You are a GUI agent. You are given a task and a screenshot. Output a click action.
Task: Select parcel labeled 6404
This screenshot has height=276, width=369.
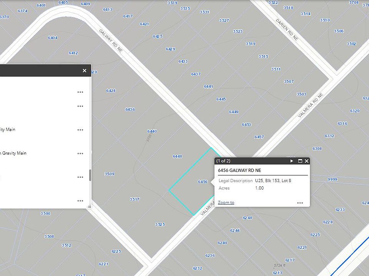(53, 38)
